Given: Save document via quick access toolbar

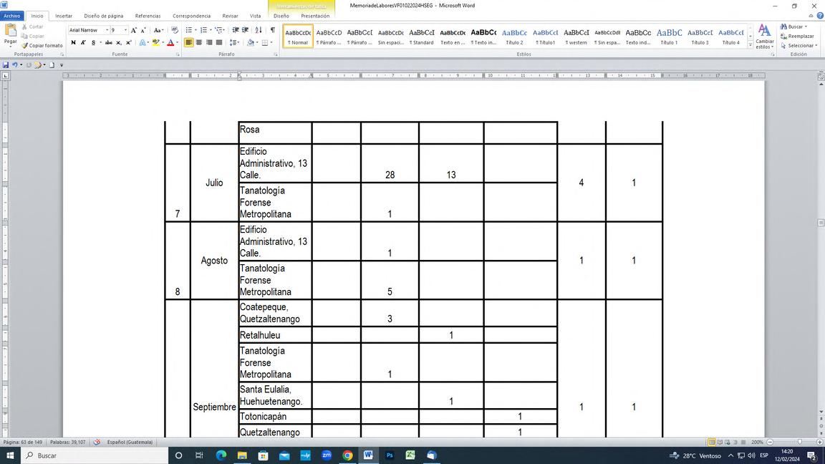Looking at the screenshot, I should (6, 64).
